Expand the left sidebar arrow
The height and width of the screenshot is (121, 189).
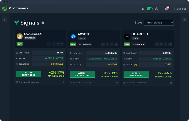(x=5, y=19)
